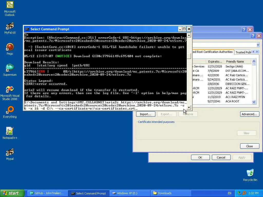Minimize the Command Prompt window
This screenshot has height=197, width=263.
(180, 29)
